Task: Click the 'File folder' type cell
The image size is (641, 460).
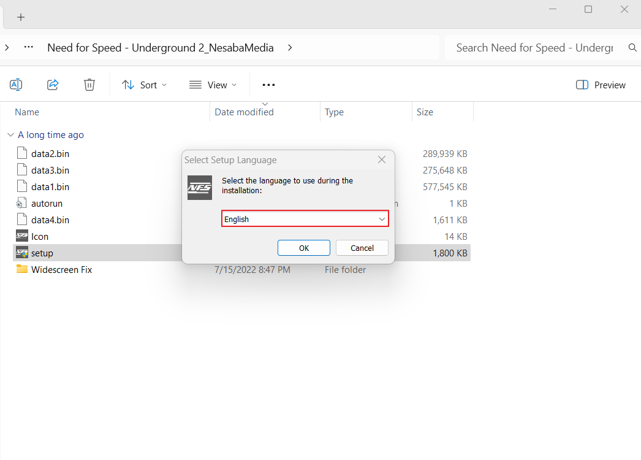Action: pyautogui.click(x=346, y=270)
